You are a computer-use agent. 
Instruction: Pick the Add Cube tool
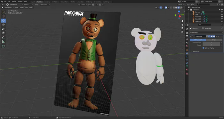[3, 46]
